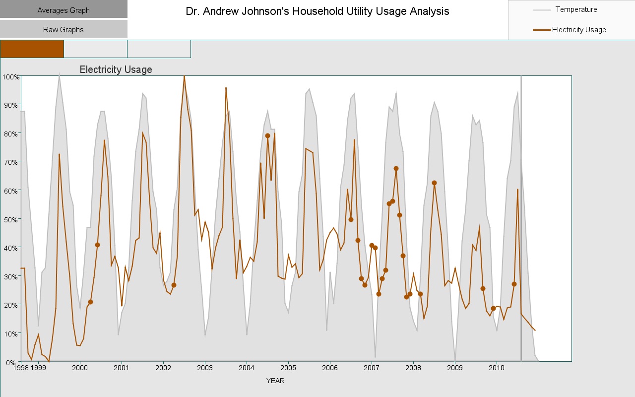Switch to the Raw Graphs view
Screen dimensions: 635x397
point(63,29)
